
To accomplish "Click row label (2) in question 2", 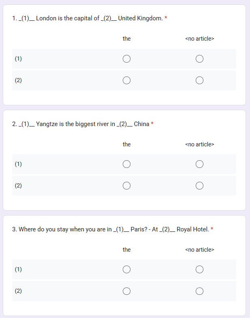I will click(18, 185).
